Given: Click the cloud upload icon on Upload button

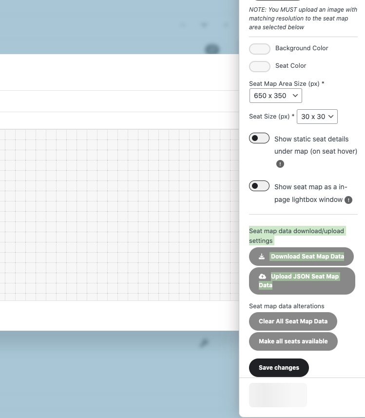Looking at the screenshot, I should tap(263, 277).
